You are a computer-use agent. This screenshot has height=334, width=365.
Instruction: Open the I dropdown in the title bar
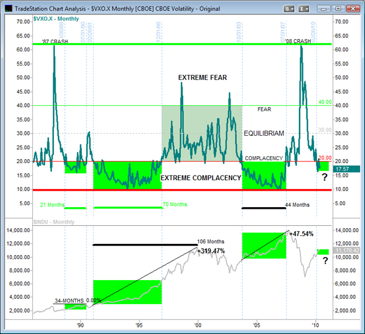coord(304,9)
